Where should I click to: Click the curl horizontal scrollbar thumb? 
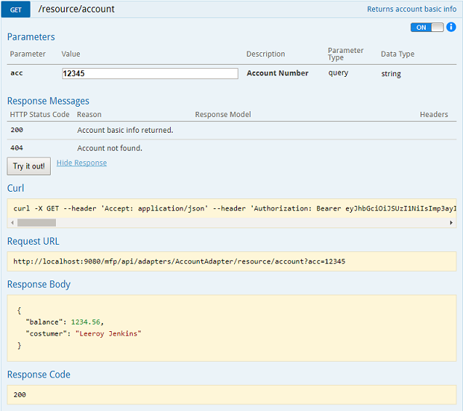click(37, 223)
